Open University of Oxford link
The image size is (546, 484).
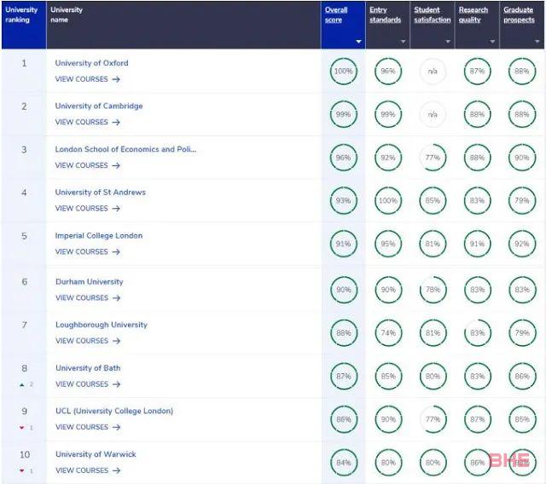click(91, 63)
